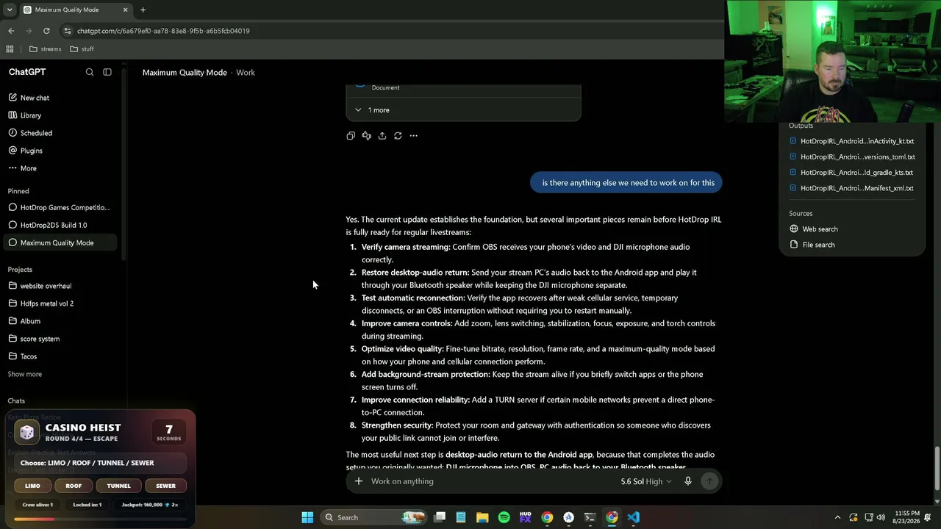Collapse the ChatGPT sidebar panel
This screenshot has width=941, height=529.
(x=107, y=72)
